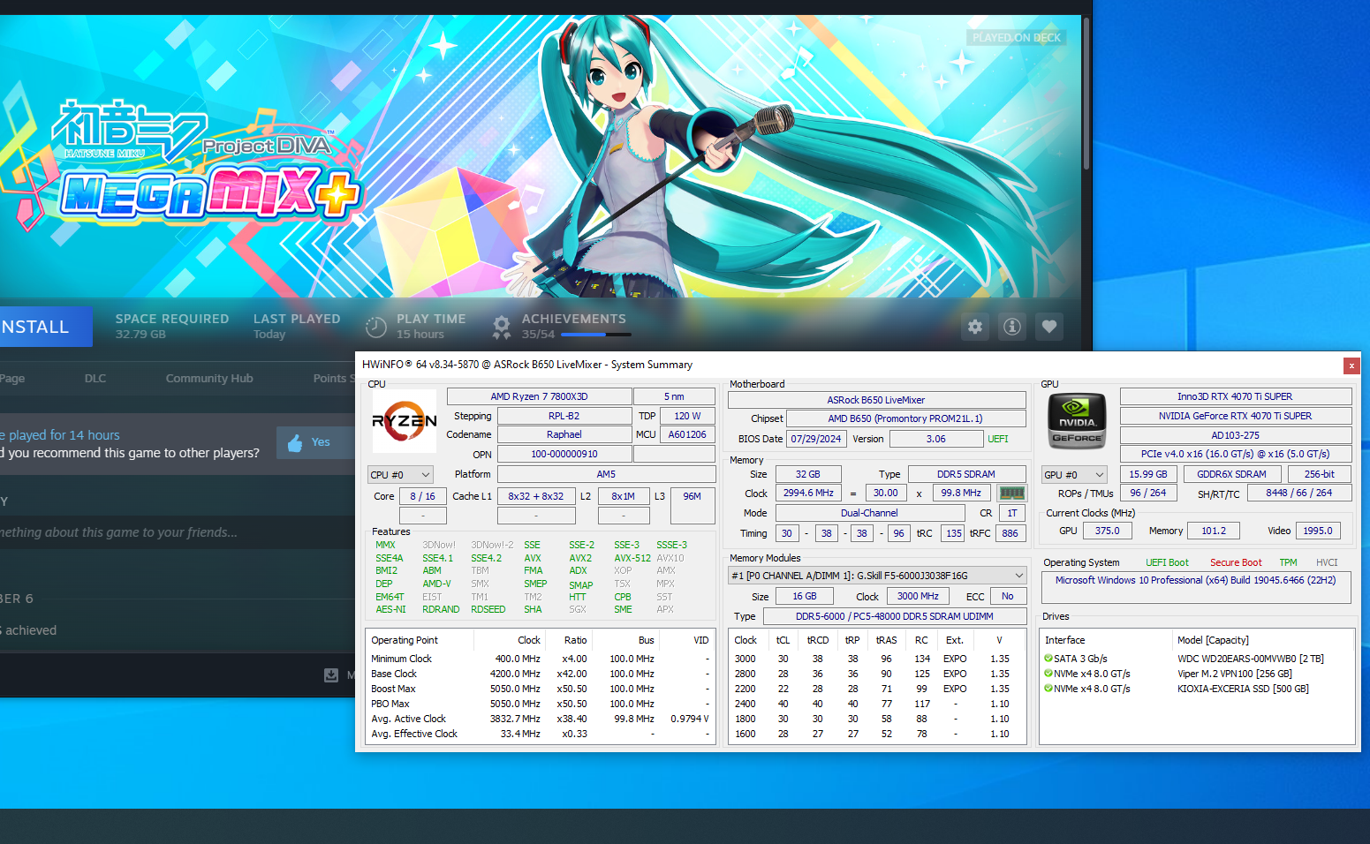Select the Viper M.2 VPN100 drive row

point(1197,674)
